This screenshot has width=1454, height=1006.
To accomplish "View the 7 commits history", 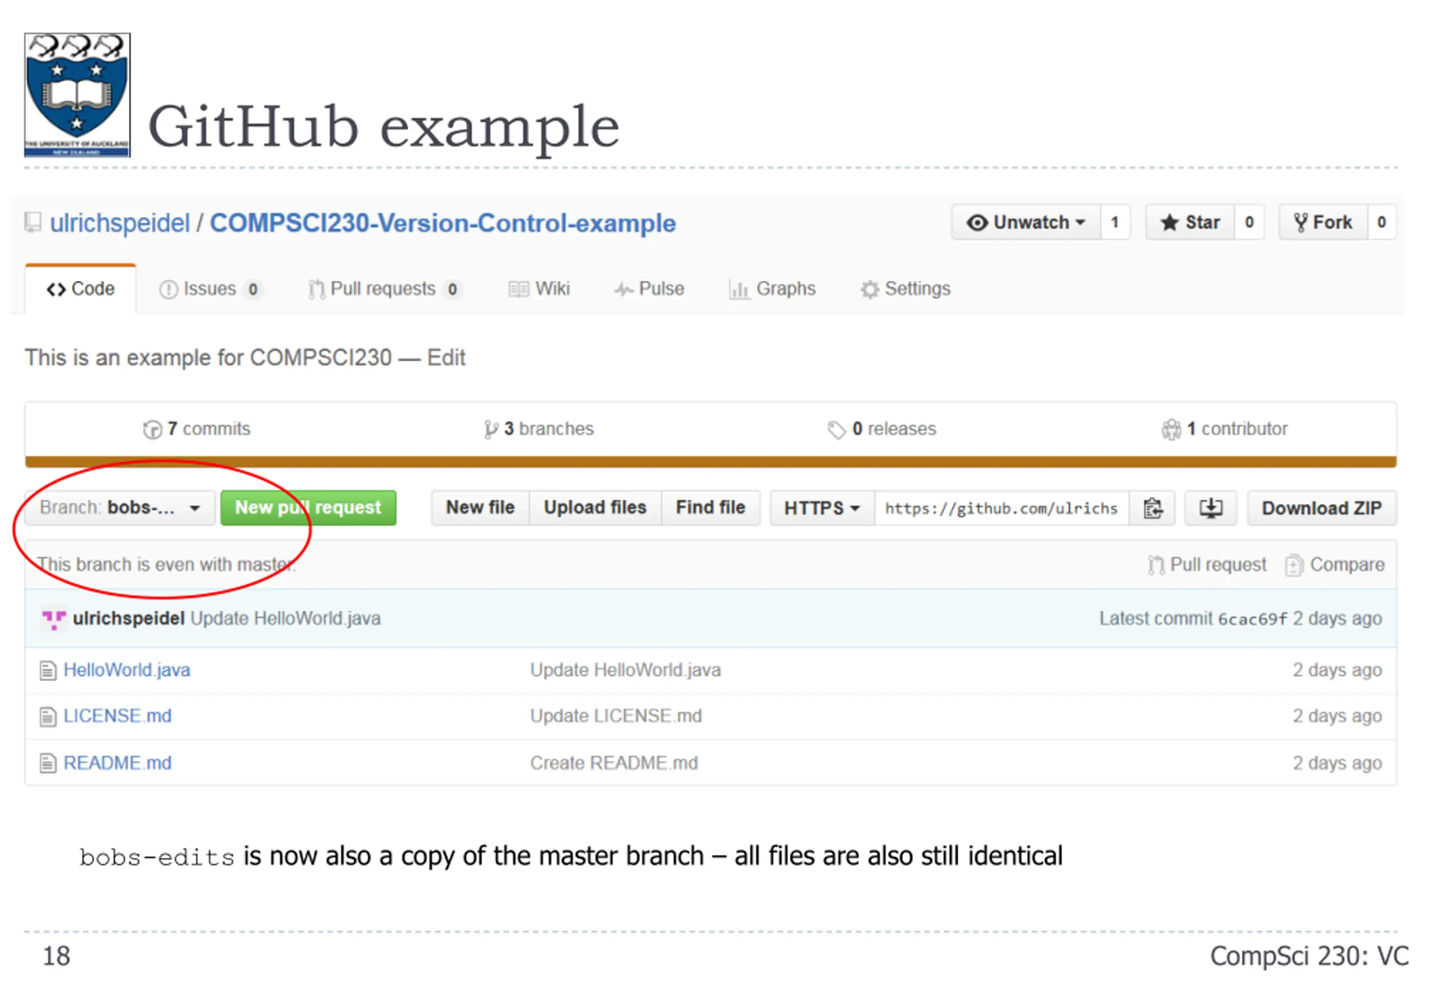I will (196, 429).
